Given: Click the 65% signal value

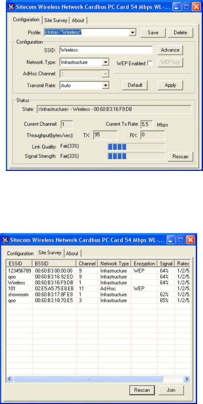Looking at the screenshot, I should pos(164,300).
